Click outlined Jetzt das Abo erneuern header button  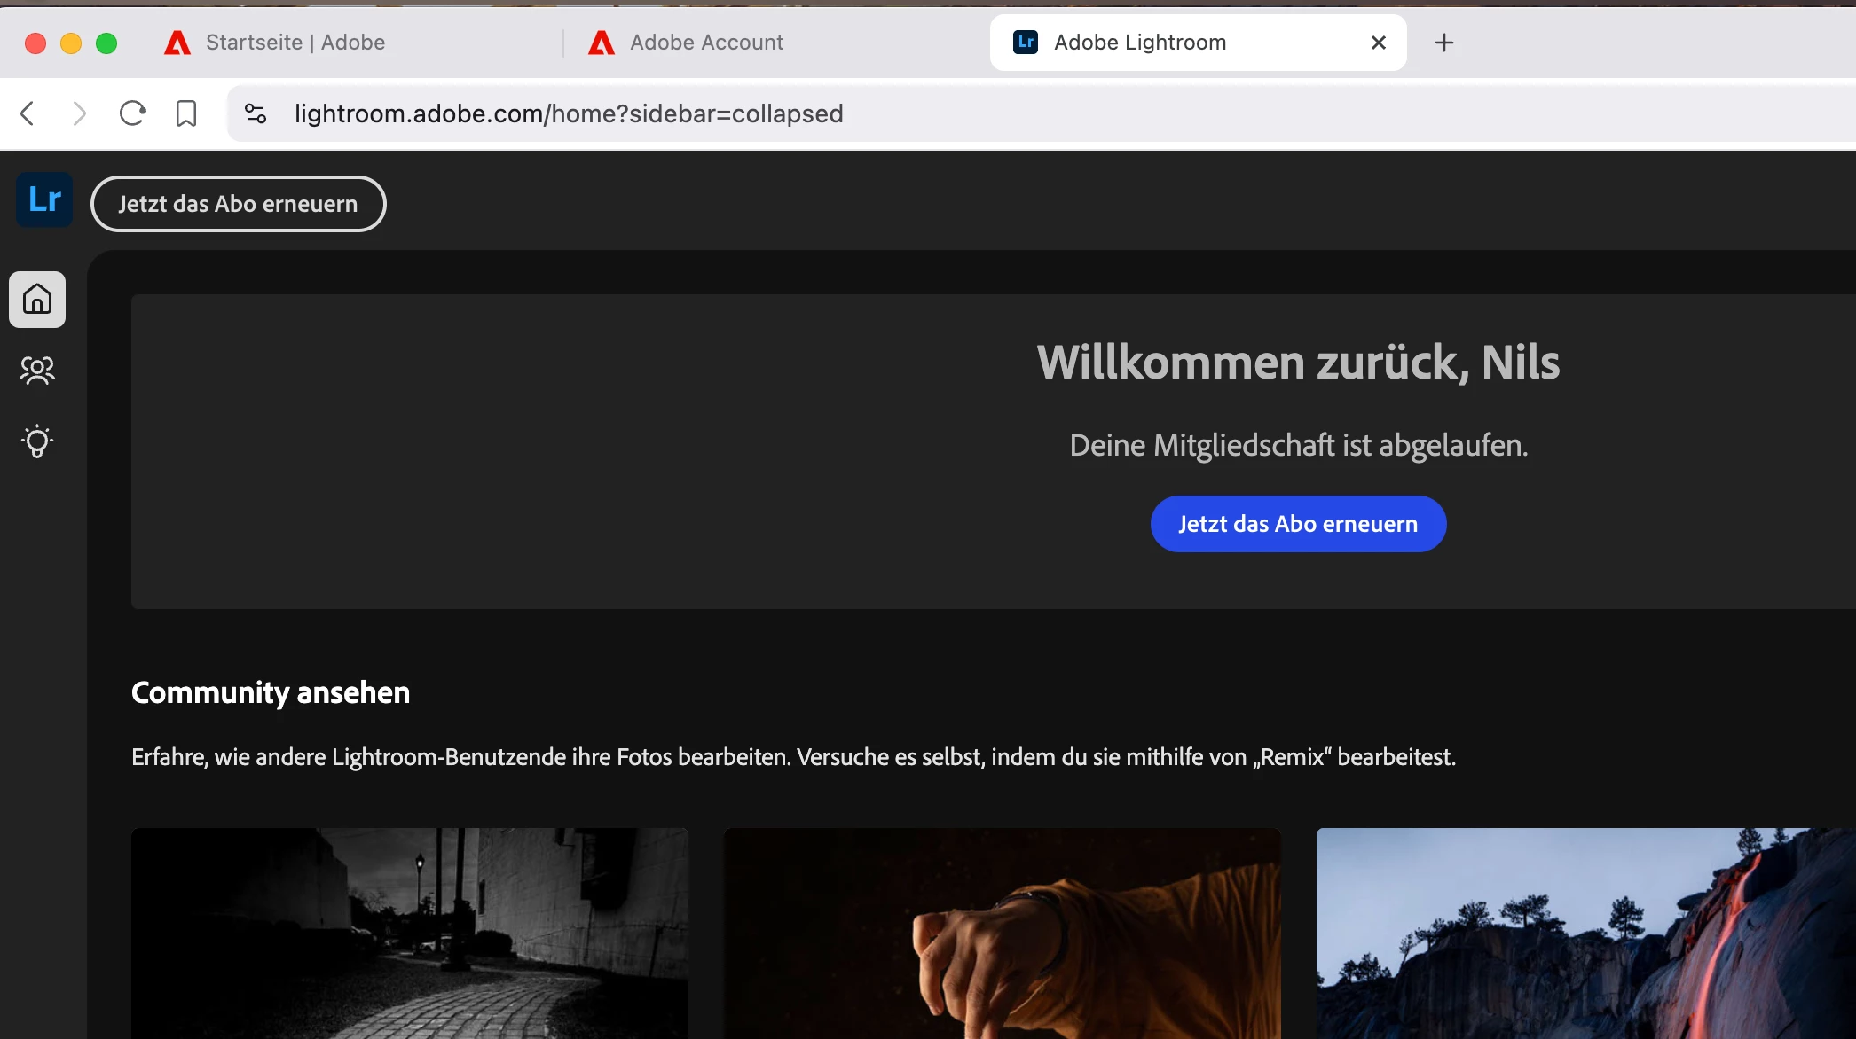(x=238, y=204)
